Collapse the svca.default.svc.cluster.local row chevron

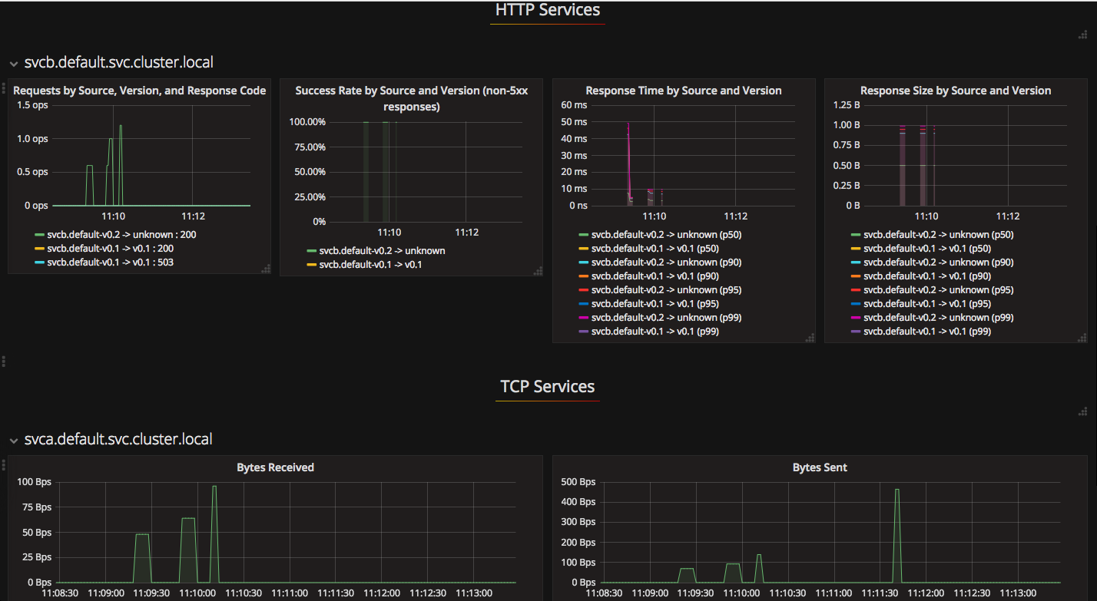pyautogui.click(x=14, y=441)
